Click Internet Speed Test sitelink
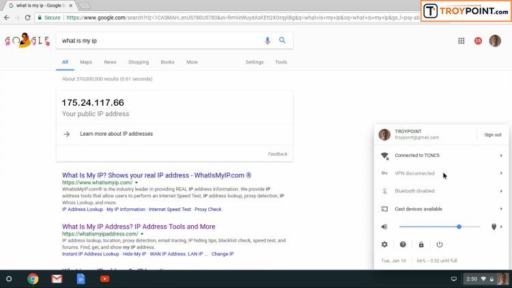Image resolution: width=512 pixels, height=288 pixels. (x=170, y=210)
